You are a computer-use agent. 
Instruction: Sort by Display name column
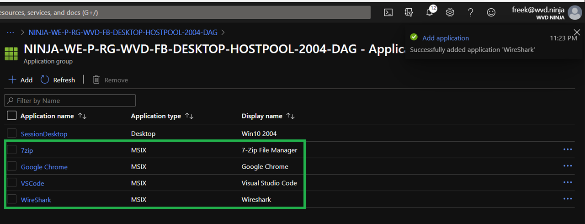[268, 116]
